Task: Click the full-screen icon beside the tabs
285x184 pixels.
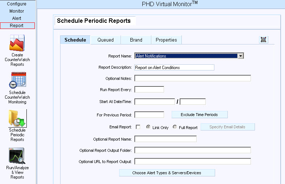Action: click(x=263, y=39)
